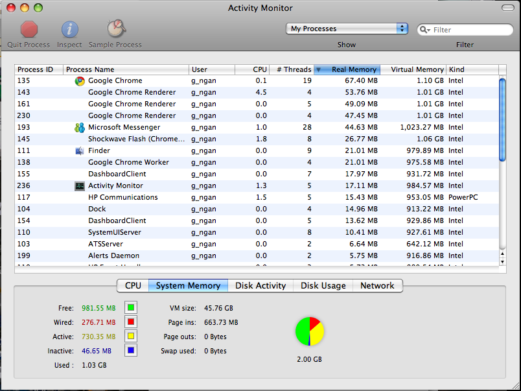Image resolution: width=521 pixels, height=391 pixels.
Task: Click the PowerPC kind cell
Action: [x=463, y=198]
